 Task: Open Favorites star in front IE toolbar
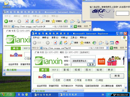pos(82,43)
